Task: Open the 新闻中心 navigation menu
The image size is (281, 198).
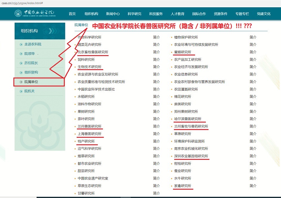Action: click(113, 14)
